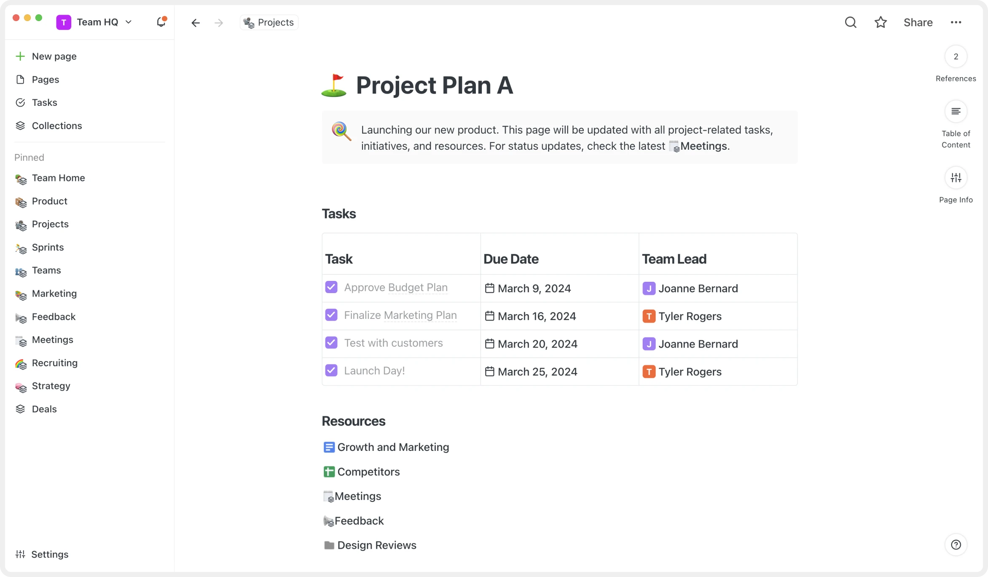Uncheck the Finalize Marketing Plan task
988x577 pixels.
pos(331,315)
